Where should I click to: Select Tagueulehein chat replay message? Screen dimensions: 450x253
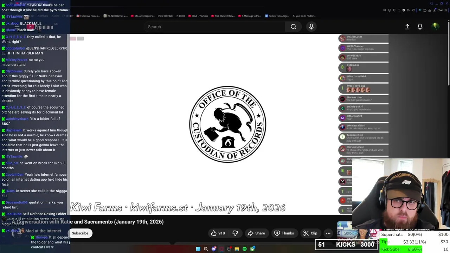pos(364,138)
